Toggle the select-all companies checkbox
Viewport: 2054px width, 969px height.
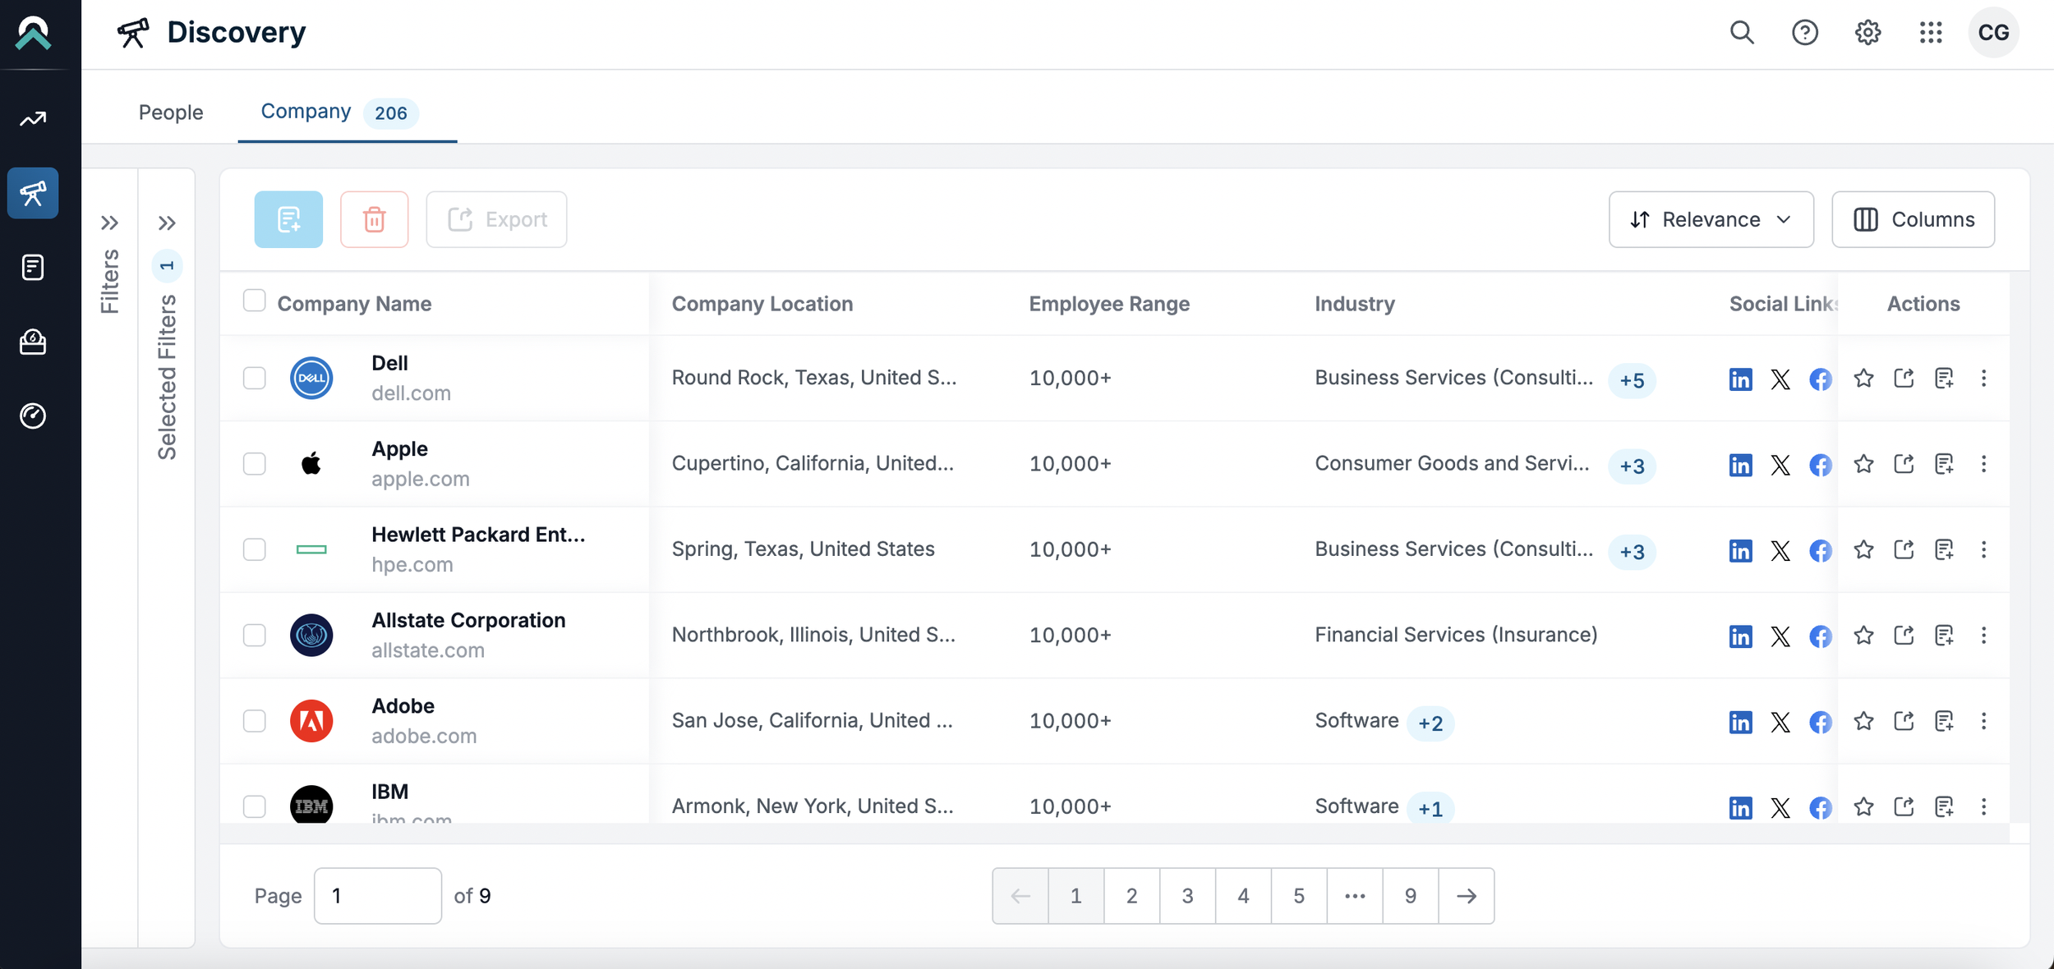click(x=255, y=301)
